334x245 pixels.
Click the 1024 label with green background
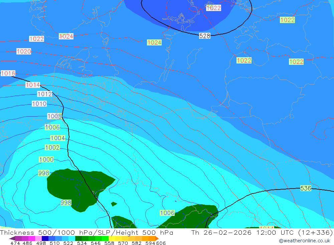pos(154,42)
